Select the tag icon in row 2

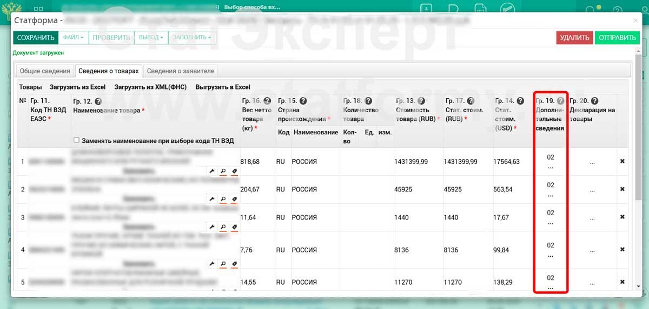[x=234, y=199]
